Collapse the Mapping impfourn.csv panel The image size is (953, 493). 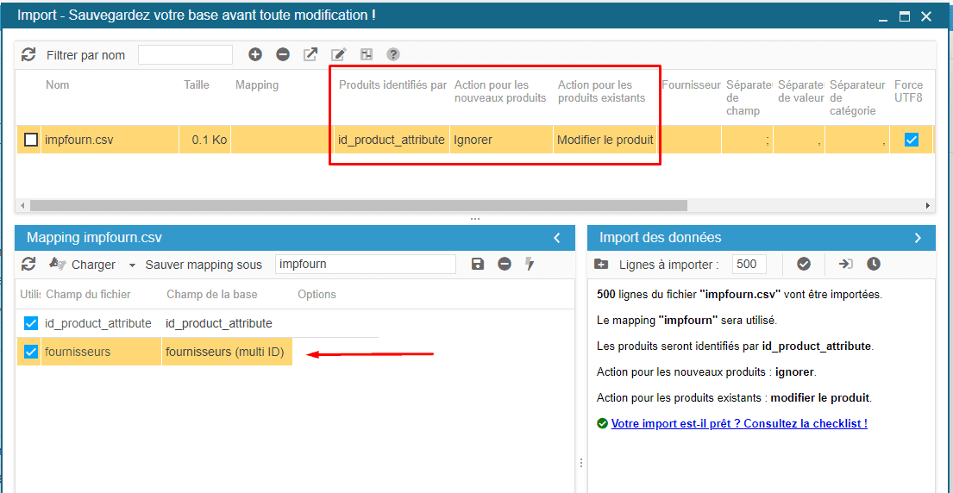(x=557, y=238)
